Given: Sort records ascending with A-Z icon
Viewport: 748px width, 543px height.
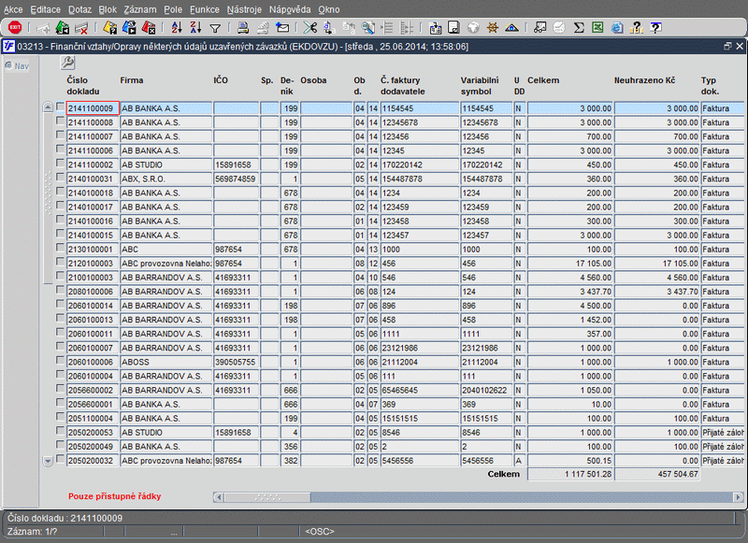Looking at the screenshot, I should pos(177,28).
